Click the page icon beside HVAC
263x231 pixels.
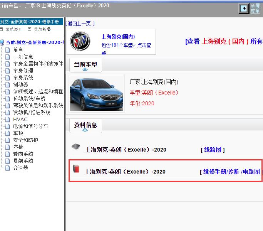[x=8, y=120]
